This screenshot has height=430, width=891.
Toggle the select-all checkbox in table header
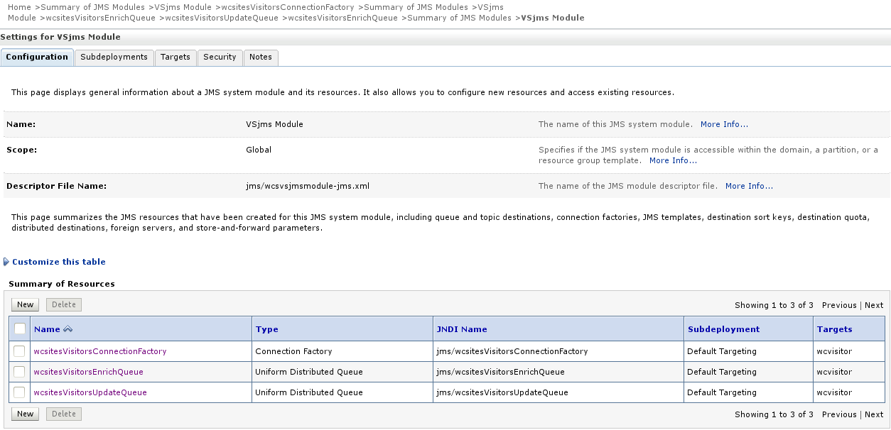pos(20,329)
